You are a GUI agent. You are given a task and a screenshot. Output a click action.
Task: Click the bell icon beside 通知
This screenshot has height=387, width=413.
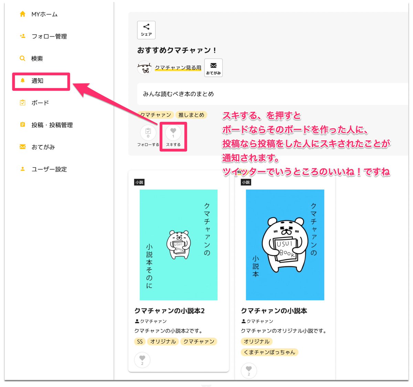point(22,80)
